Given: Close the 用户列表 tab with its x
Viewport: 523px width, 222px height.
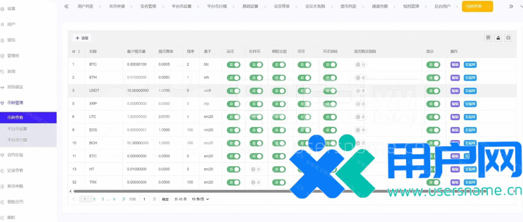Looking at the screenshot, I should [100, 6].
